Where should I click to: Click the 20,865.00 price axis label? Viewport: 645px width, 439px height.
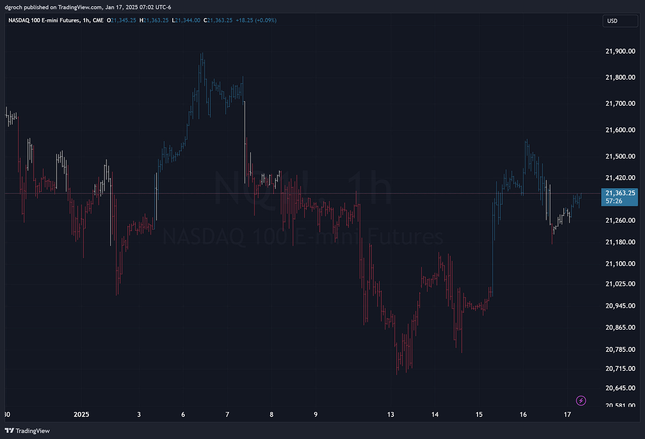[x=620, y=327]
